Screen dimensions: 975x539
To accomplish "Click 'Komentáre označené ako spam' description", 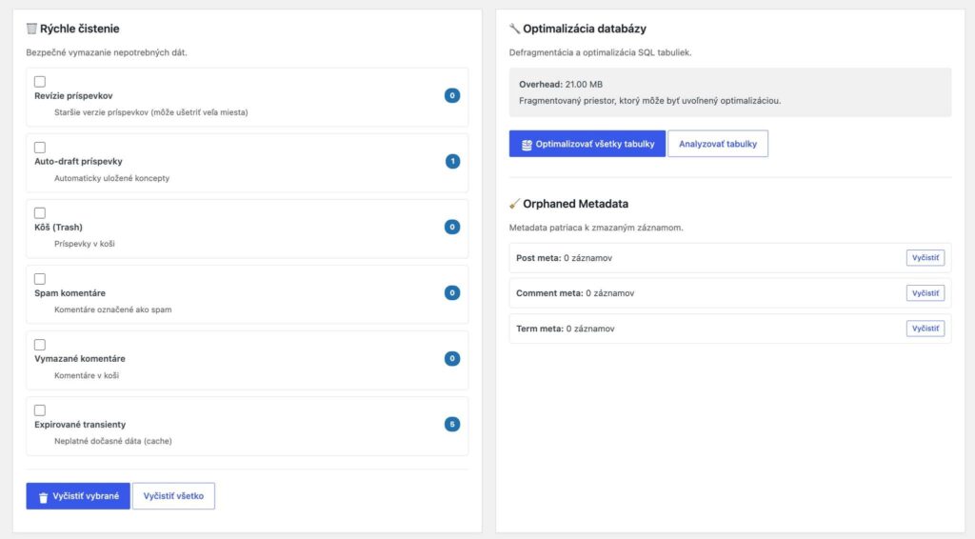I will (113, 309).
